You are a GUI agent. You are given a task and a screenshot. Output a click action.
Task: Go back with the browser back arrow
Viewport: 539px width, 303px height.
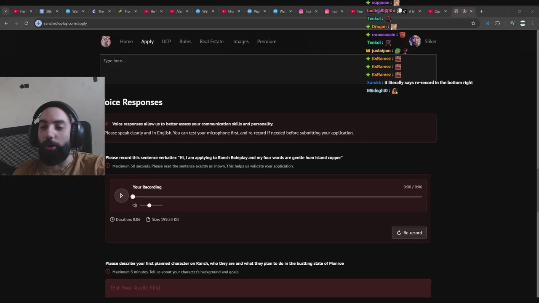6,23
